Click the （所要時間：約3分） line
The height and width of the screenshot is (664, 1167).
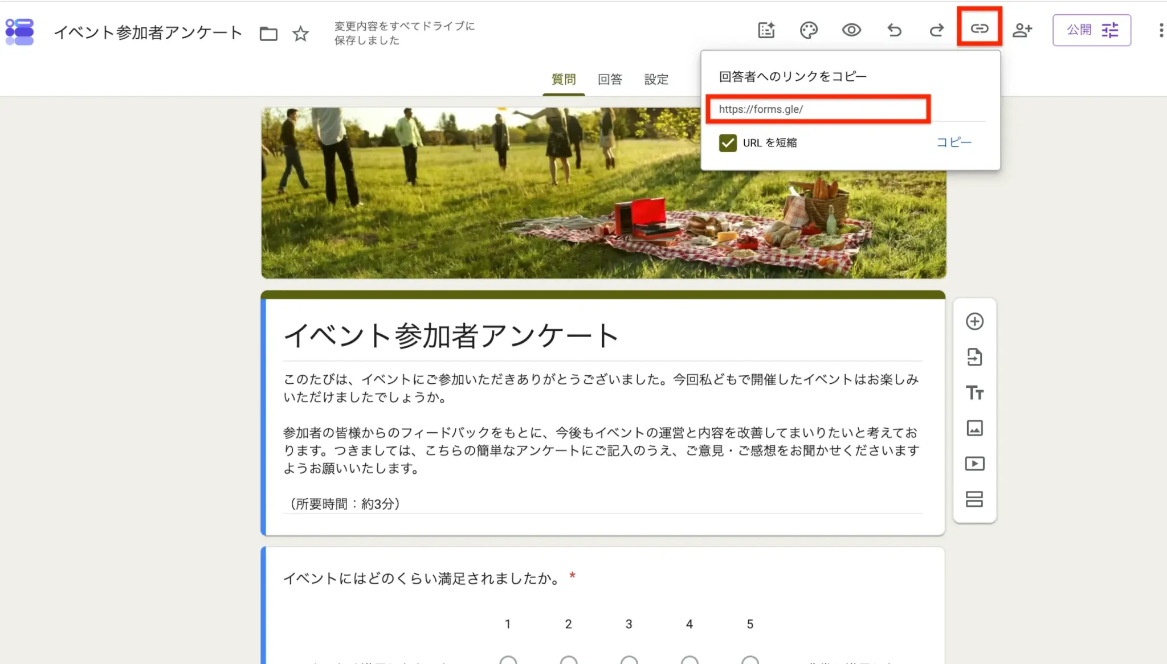[x=345, y=503]
